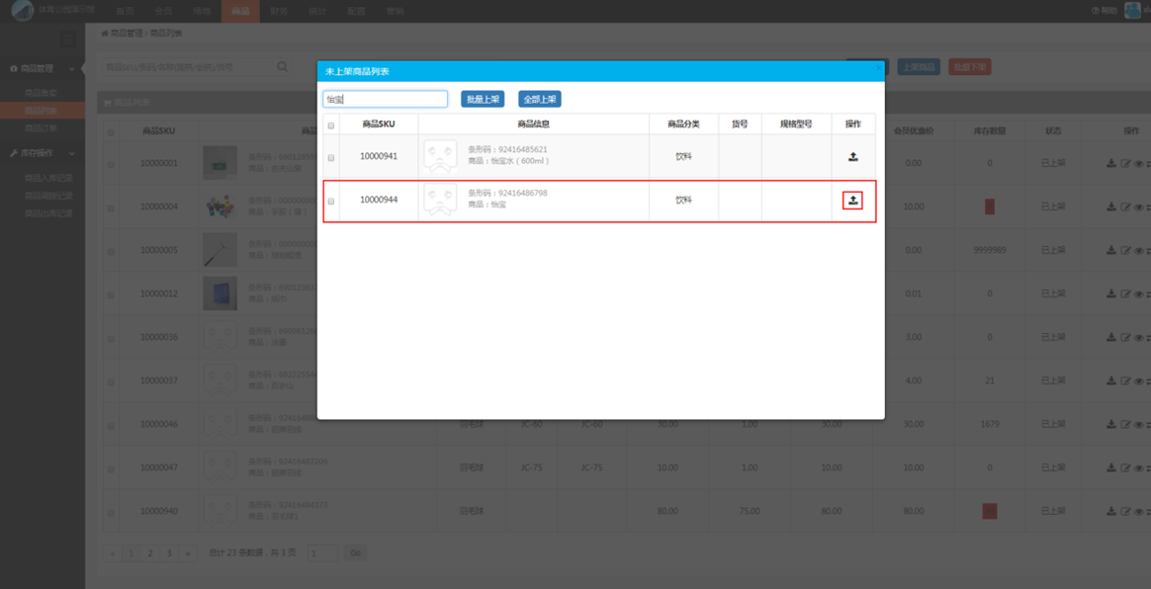Click the 全部上架 button in the dialog
The height and width of the screenshot is (589, 1151).
540,99
